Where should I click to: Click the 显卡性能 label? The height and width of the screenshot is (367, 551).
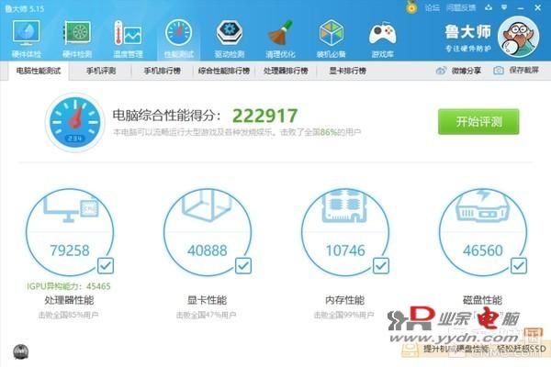207,300
